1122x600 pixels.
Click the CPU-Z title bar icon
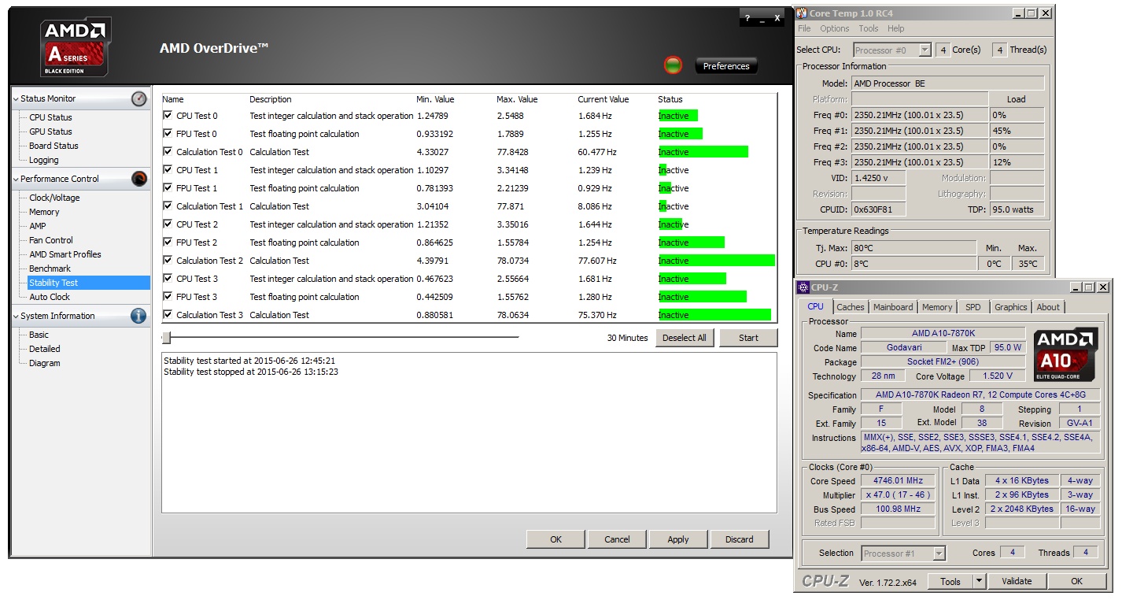tap(803, 287)
